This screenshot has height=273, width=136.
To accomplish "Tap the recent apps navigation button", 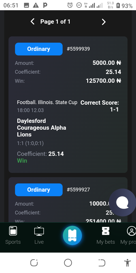I will tap(34, 263).
